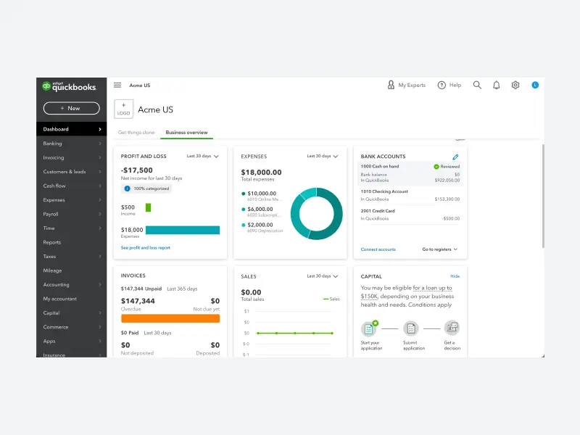Expand the Expenses sidebar chevron
Image resolution: width=580 pixels, height=435 pixels.
point(100,200)
